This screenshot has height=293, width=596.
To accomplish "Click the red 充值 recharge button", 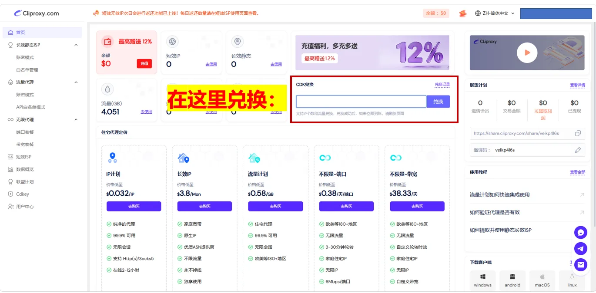I will 144,63.
